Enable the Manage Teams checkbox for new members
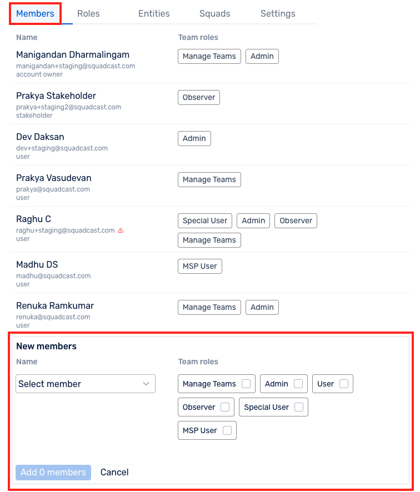This screenshot has height=492, width=420. (246, 384)
